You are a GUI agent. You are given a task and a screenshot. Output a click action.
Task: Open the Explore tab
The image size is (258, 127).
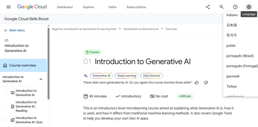(88, 7)
